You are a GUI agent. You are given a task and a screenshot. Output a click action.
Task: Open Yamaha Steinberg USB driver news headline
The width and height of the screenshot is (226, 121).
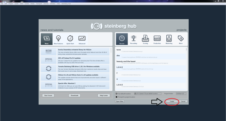coord(79,67)
